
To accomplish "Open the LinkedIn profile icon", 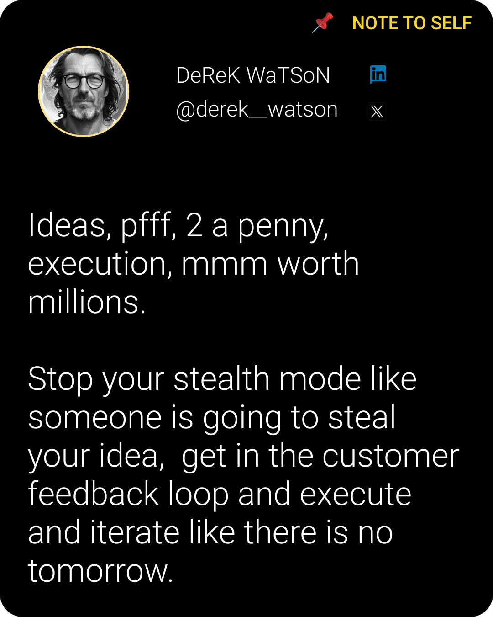I will tap(378, 74).
